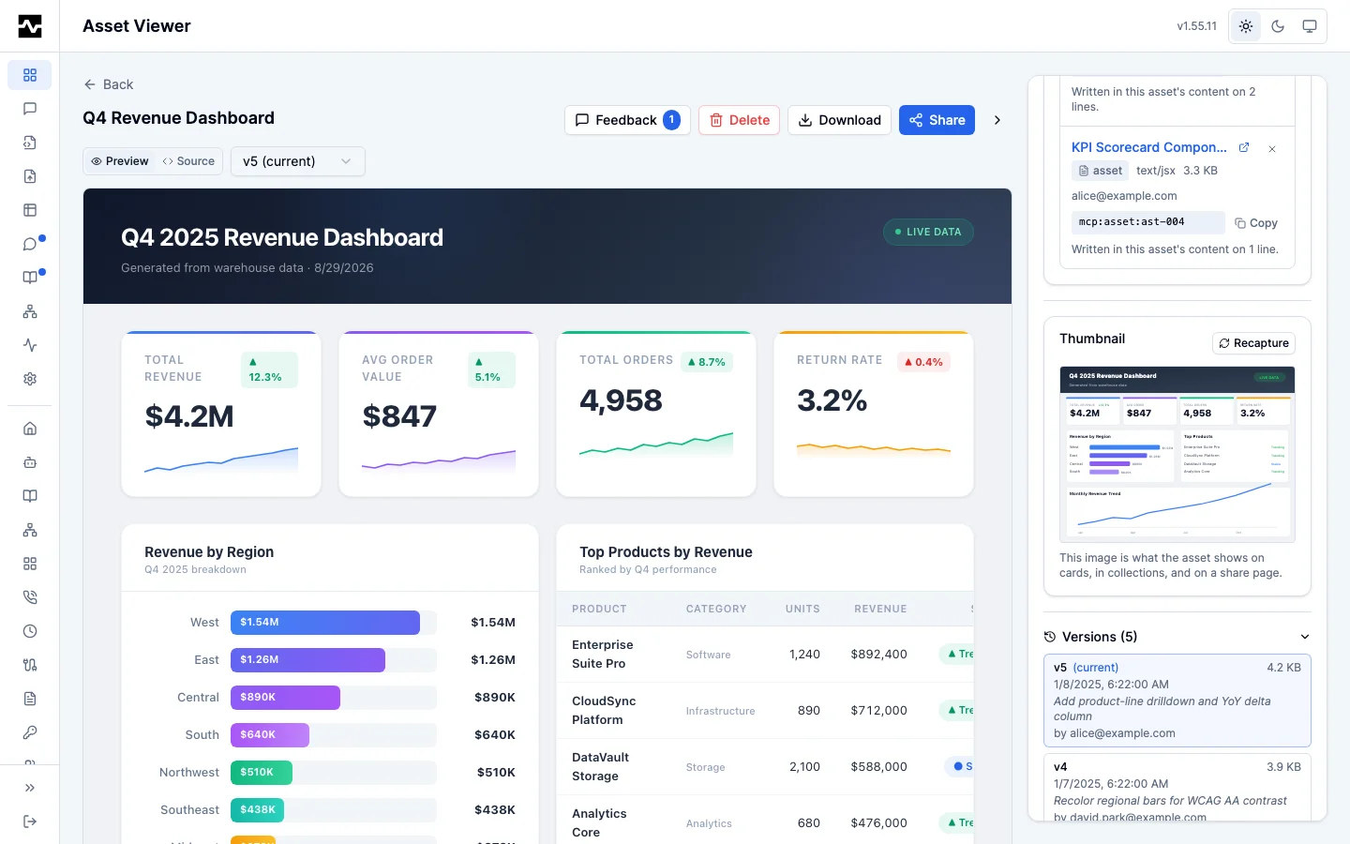
Task: Open the Feedback button
Action: coord(627,120)
